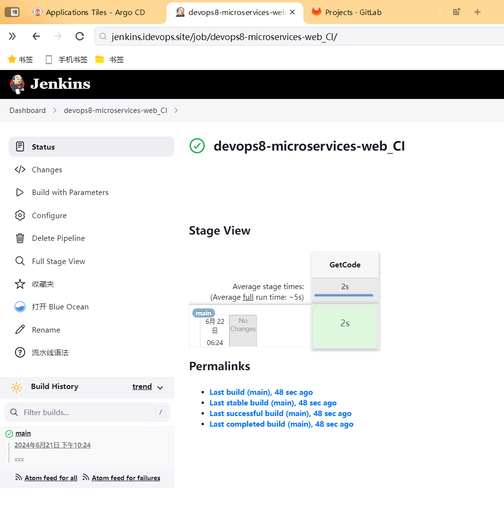Click the slash shortcut key in filter box
The width and height of the screenshot is (504, 514).
160,412
